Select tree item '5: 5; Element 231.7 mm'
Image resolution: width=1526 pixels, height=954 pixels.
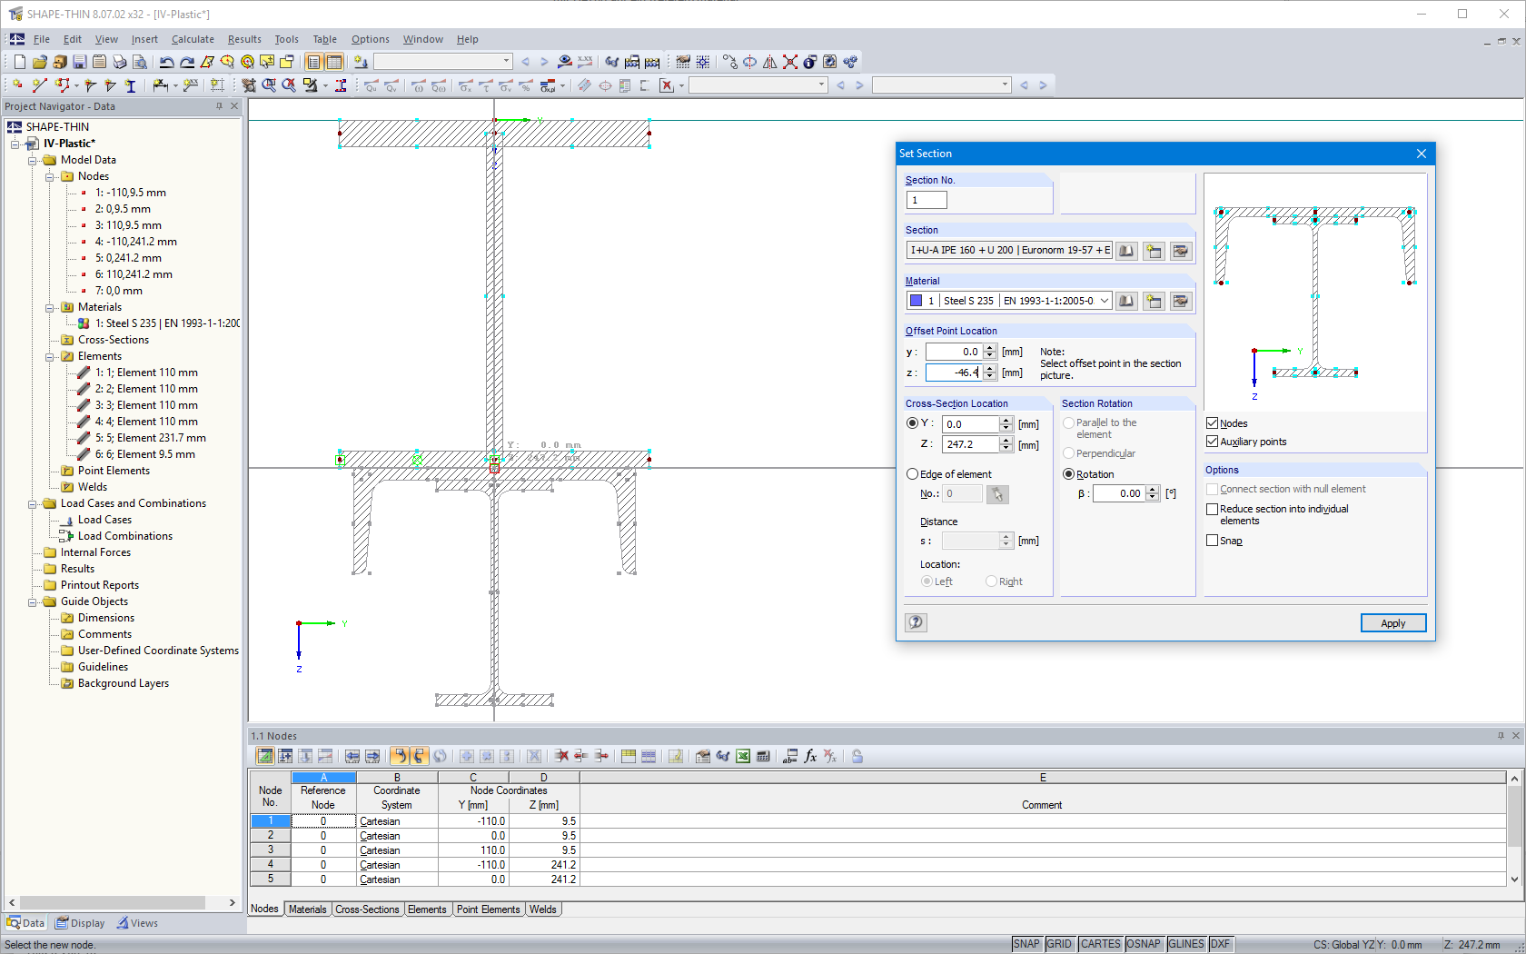tap(151, 438)
